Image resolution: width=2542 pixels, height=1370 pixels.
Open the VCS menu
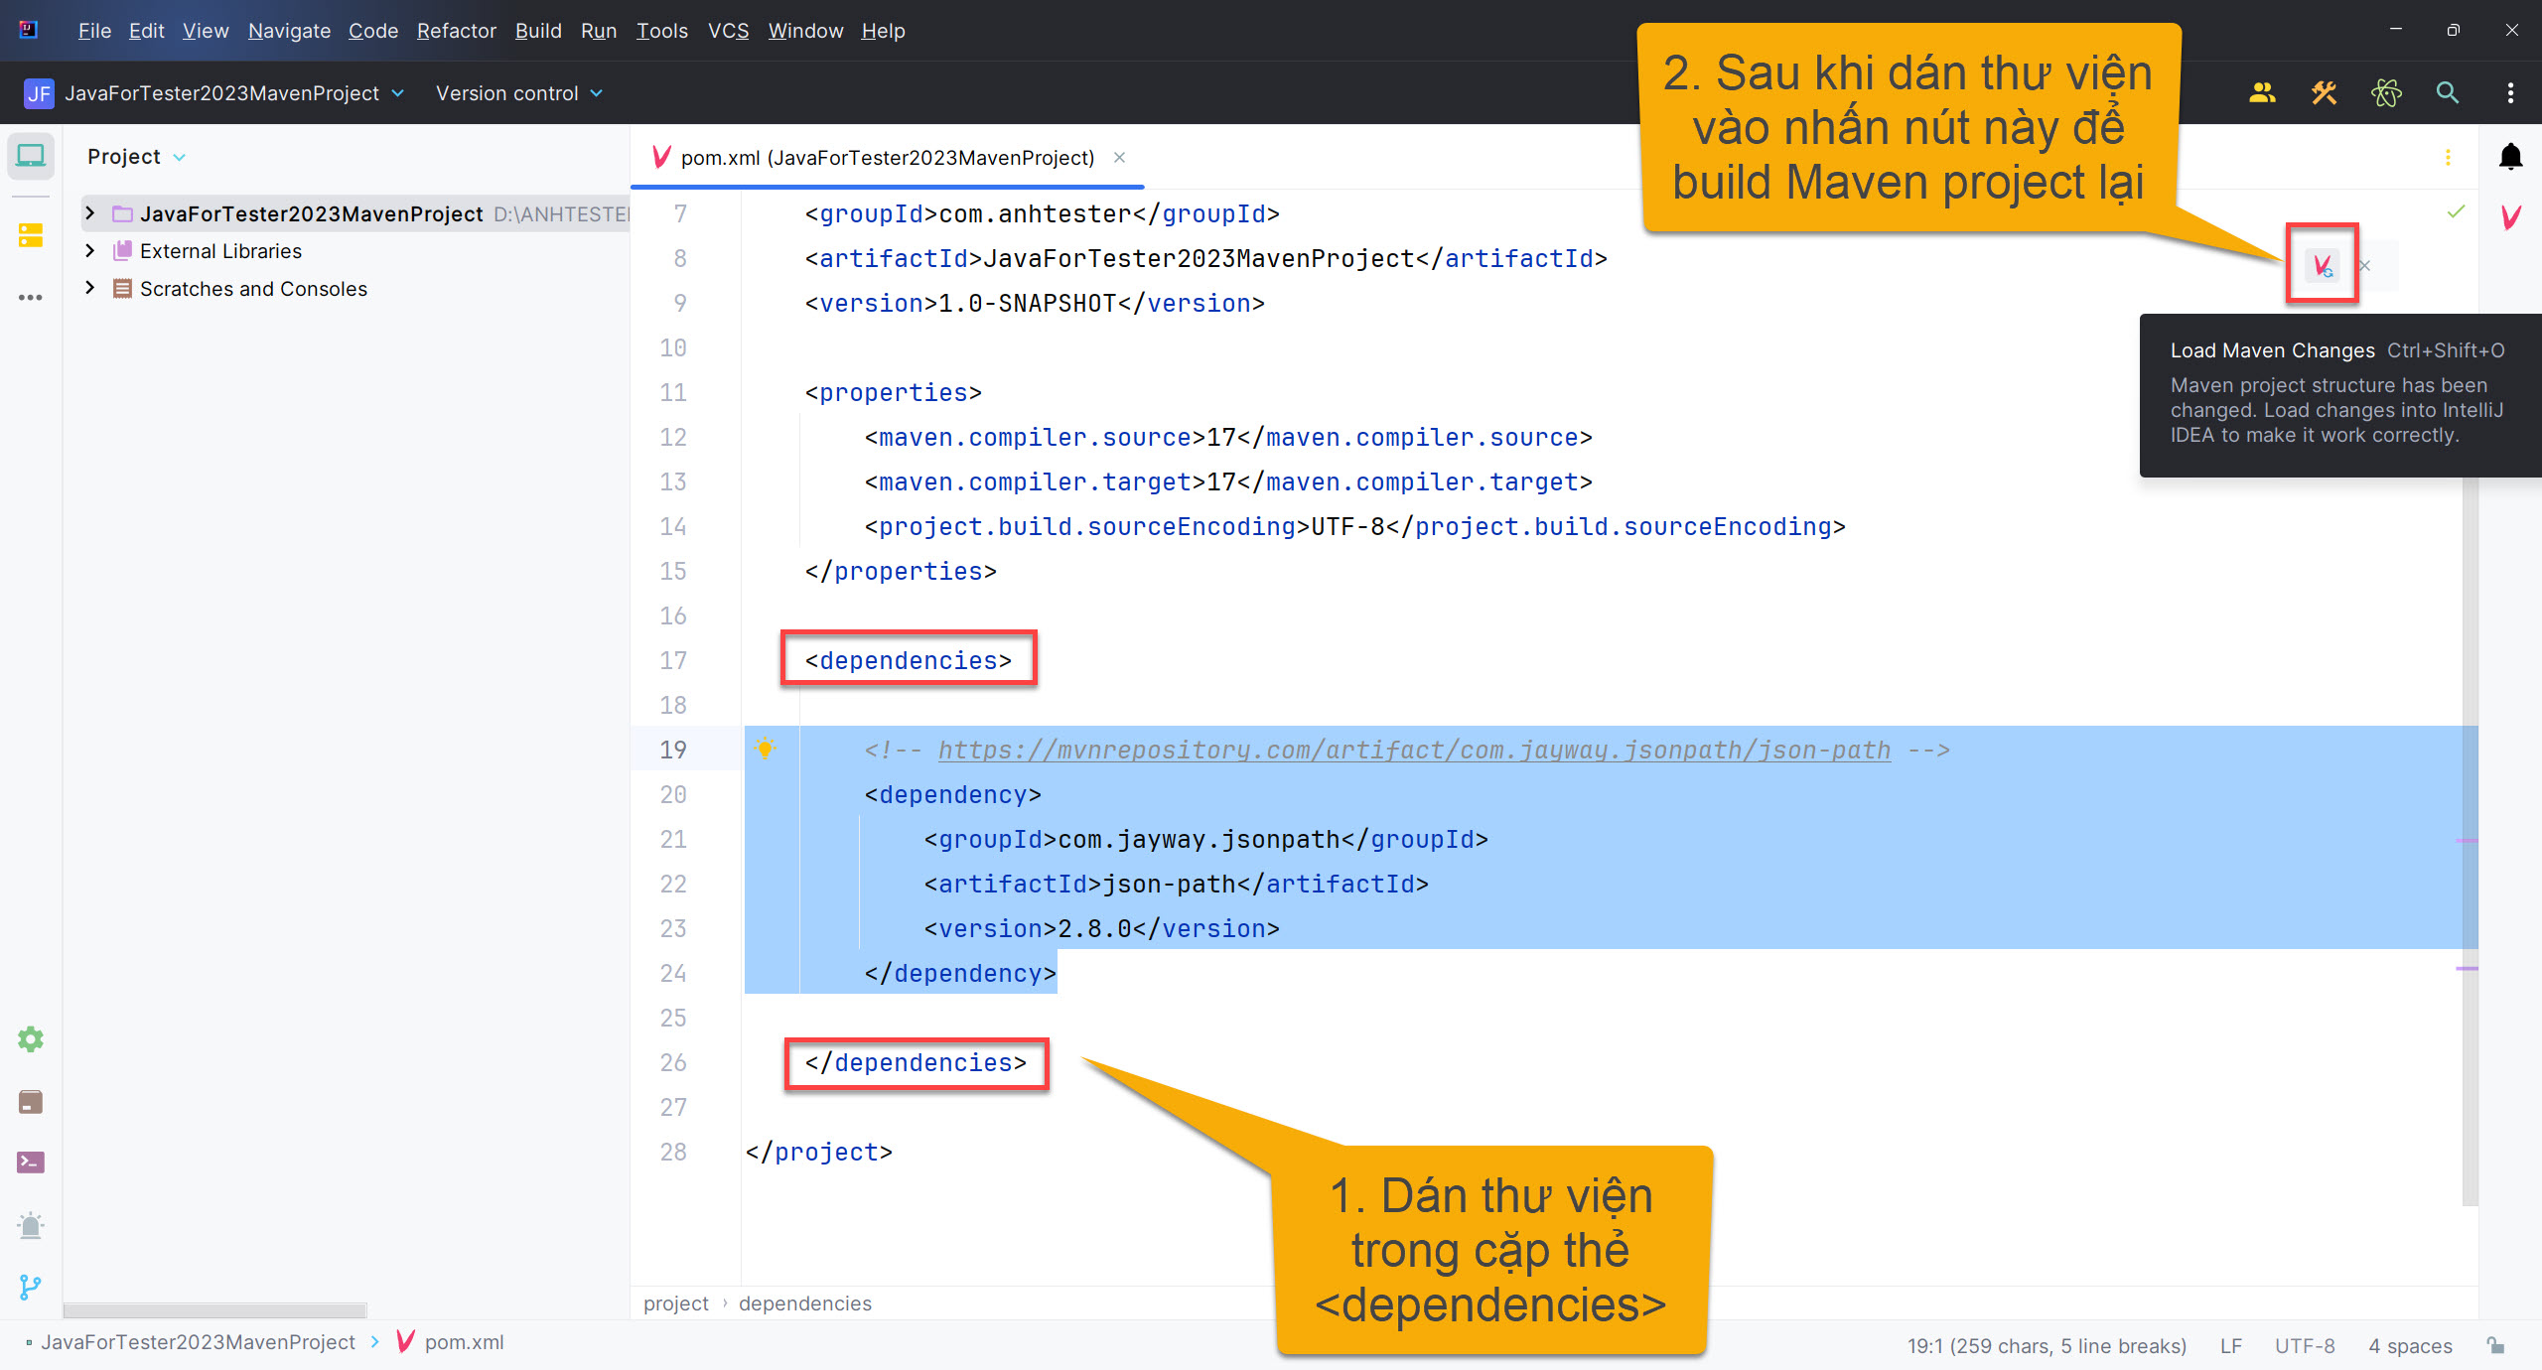coord(728,31)
